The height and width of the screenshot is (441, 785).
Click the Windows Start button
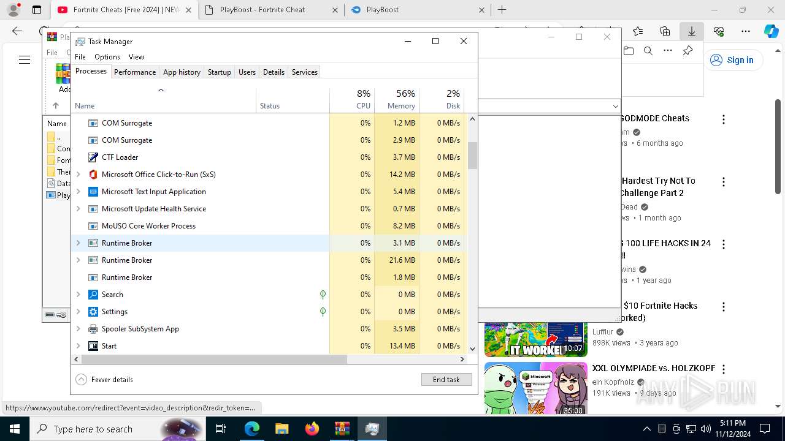pyautogui.click(x=15, y=429)
